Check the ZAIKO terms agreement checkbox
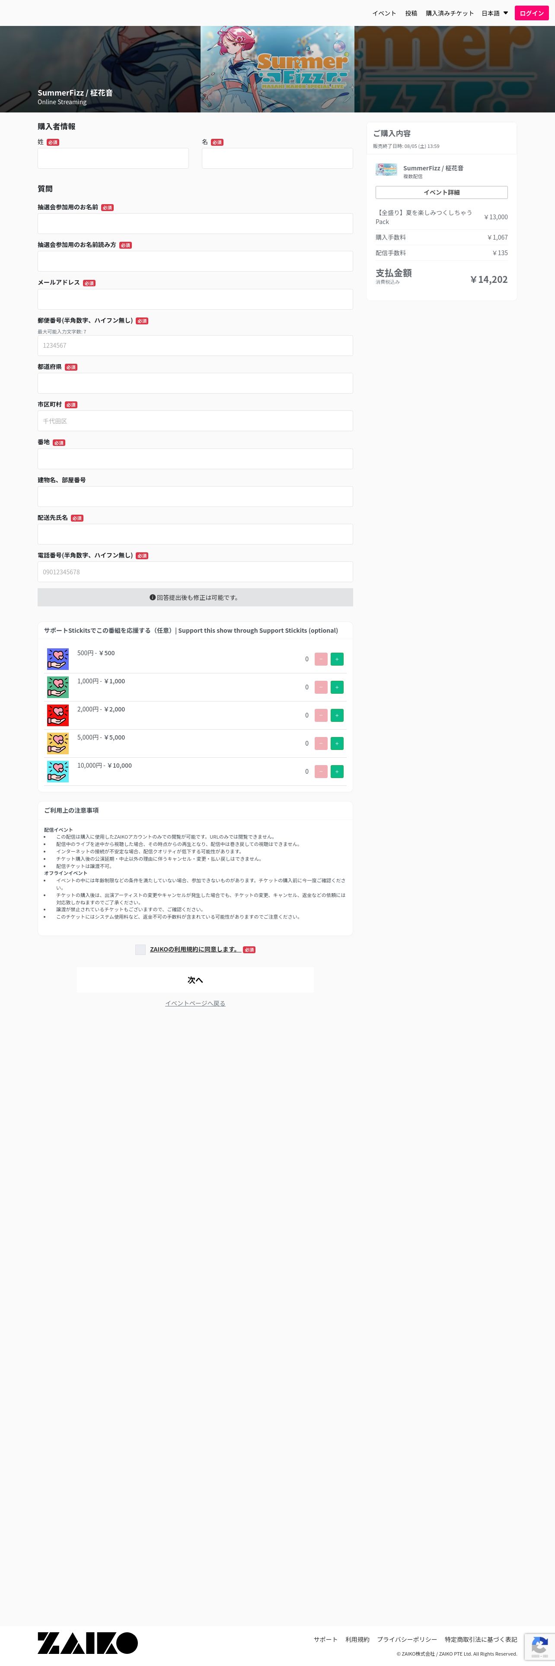 pyautogui.click(x=140, y=949)
